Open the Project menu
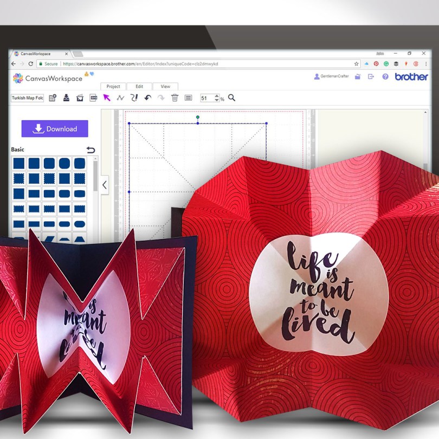439x439 pixels. click(x=113, y=86)
